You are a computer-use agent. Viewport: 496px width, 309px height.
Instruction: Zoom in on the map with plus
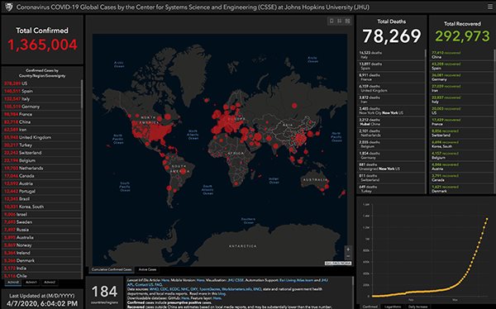pos(348,250)
